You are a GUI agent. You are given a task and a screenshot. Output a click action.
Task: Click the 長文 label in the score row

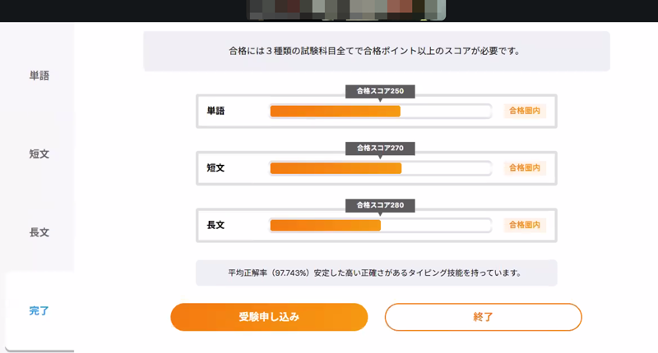[x=215, y=224]
